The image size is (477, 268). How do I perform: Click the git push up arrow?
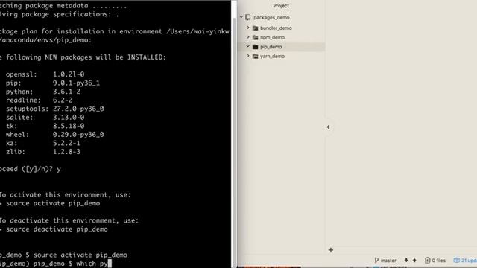(x=414, y=261)
